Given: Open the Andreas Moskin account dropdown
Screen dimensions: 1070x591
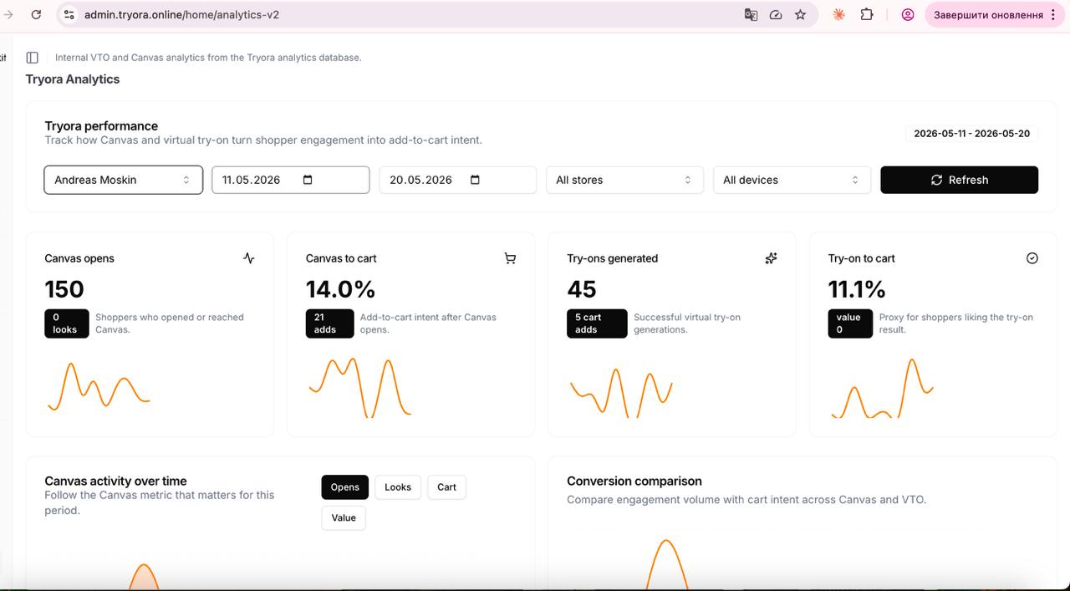Looking at the screenshot, I should tap(123, 180).
